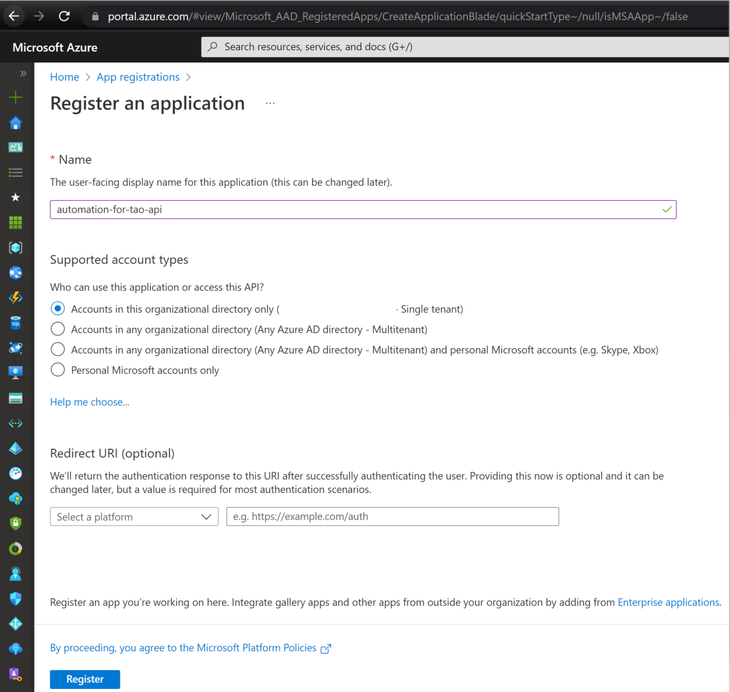Screen dimensions: 730x692
Task: Open the 'Select a platform' dropdown
Action: click(x=134, y=516)
